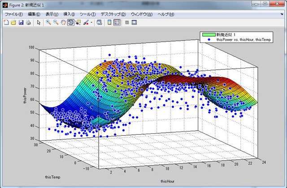Open the ヘルプ(H) menu

(166, 14)
